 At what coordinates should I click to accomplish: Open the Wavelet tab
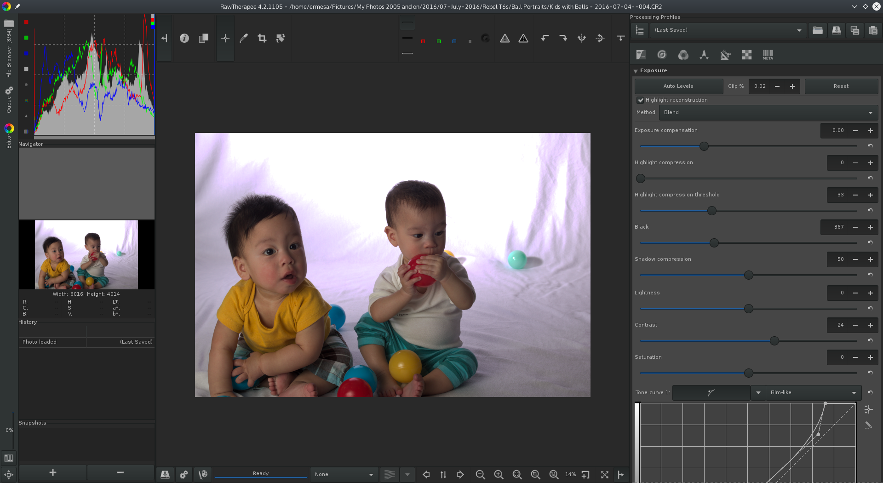[x=704, y=55]
